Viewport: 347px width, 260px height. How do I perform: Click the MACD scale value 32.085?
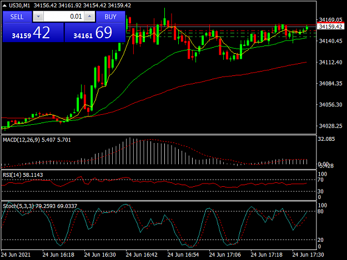tap(326, 139)
